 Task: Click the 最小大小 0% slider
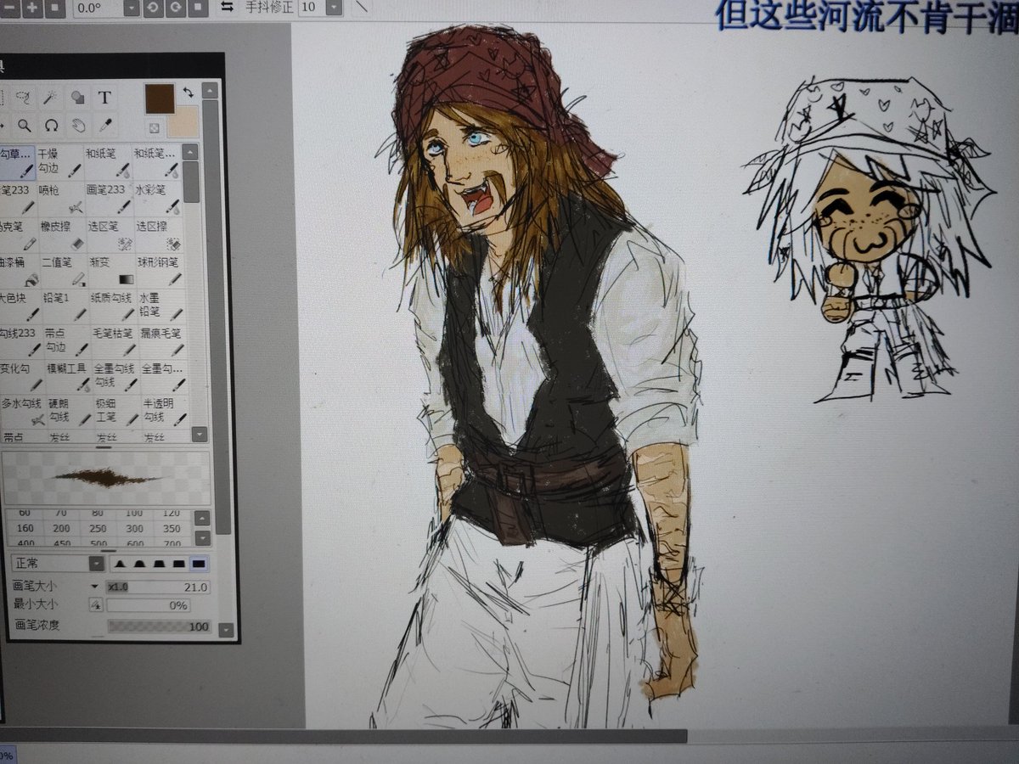149,606
